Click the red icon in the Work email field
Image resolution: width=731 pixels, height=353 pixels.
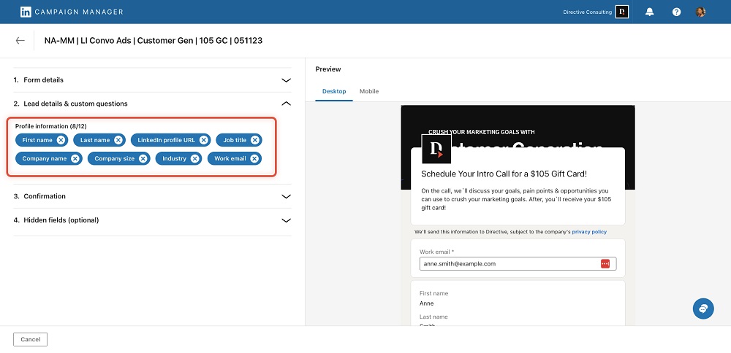point(605,263)
